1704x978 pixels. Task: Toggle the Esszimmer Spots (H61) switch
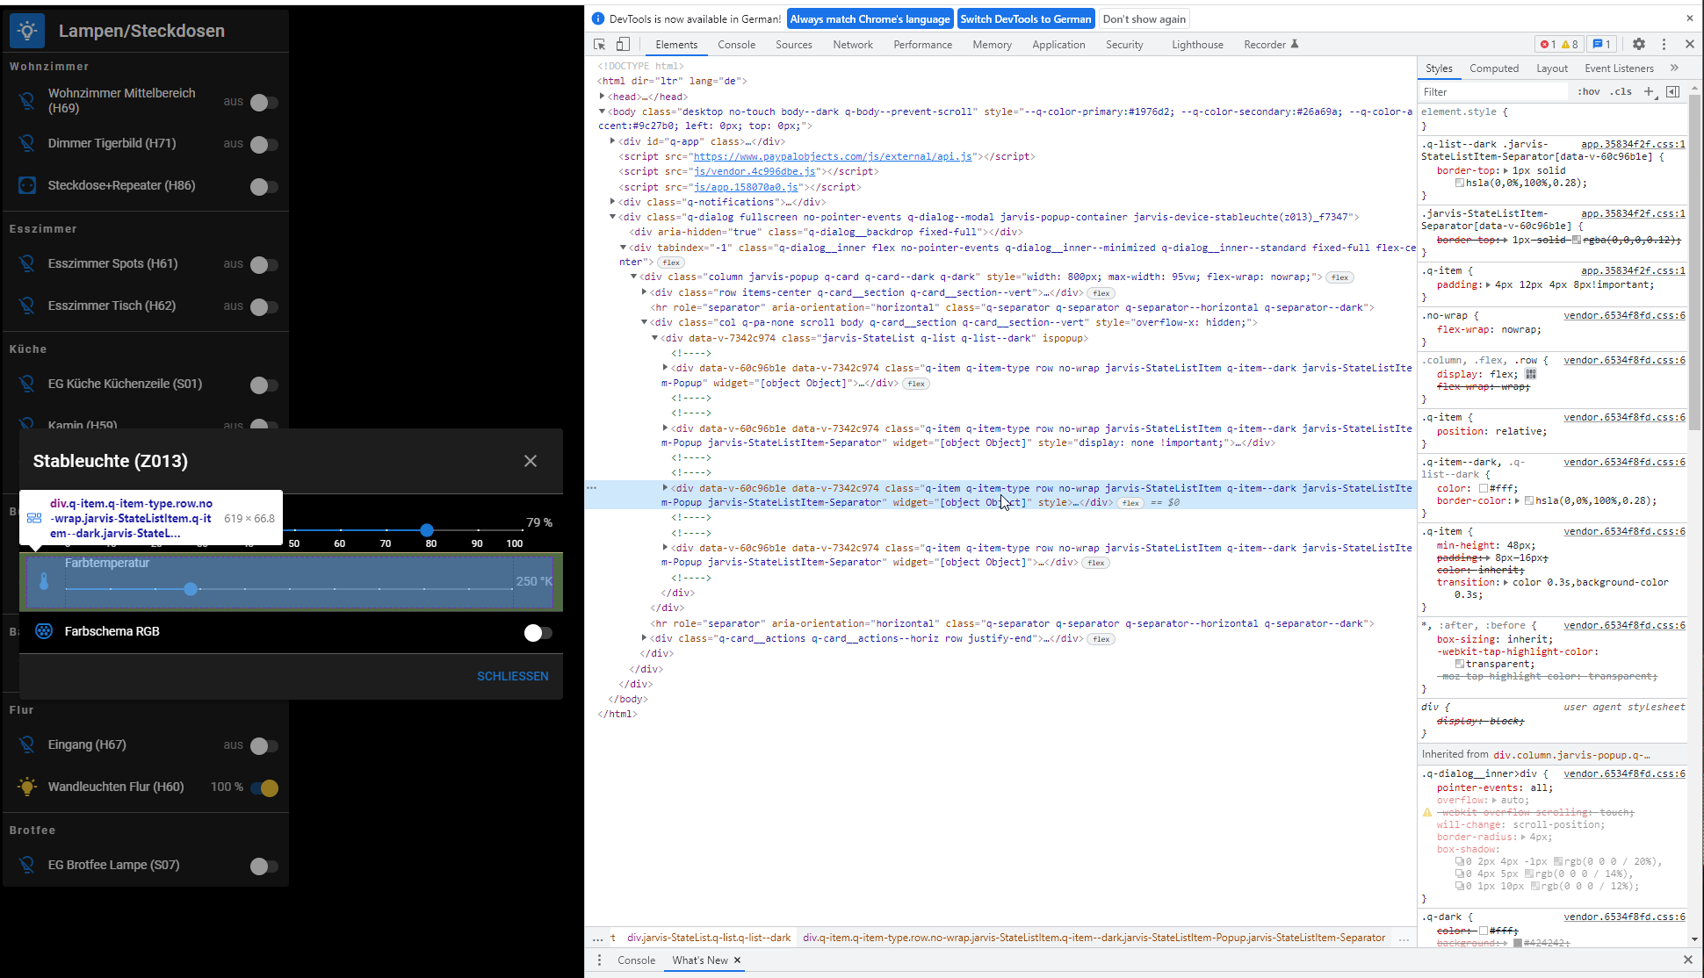coord(264,265)
